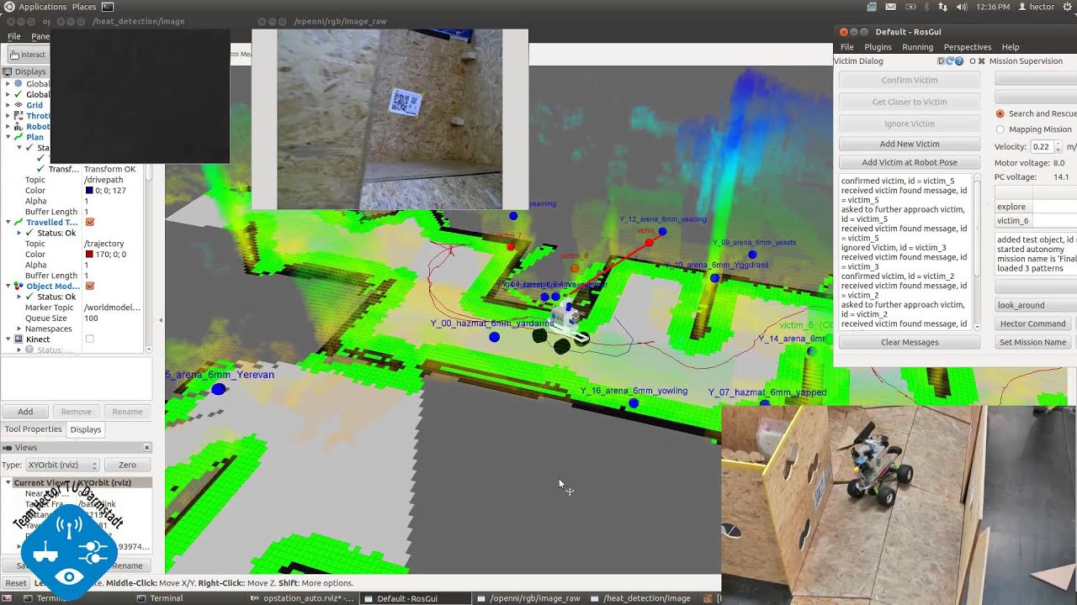Screen dimensions: 1077x605
Task: Click the Velocity value field
Action: pos(1042,146)
